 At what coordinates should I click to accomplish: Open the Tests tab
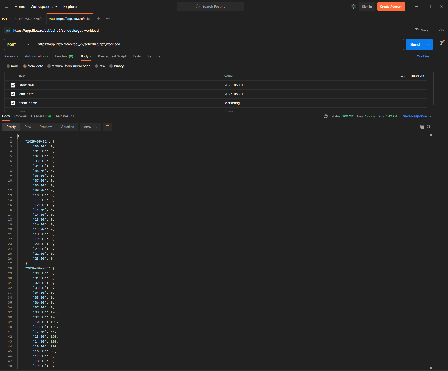coord(137,56)
